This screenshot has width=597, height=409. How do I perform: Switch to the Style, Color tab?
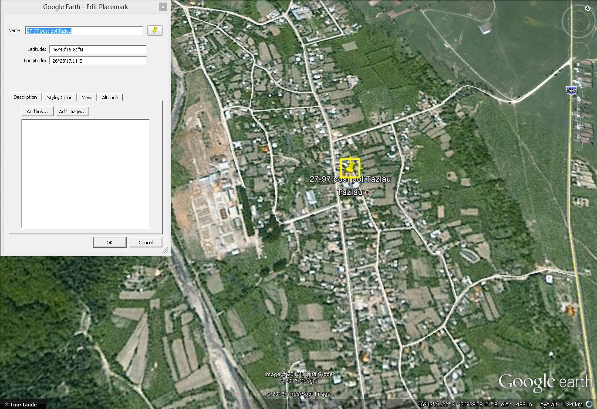[x=59, y=98]
